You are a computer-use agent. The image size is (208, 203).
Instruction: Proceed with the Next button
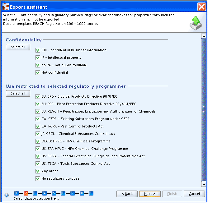(x=150, y=194)
